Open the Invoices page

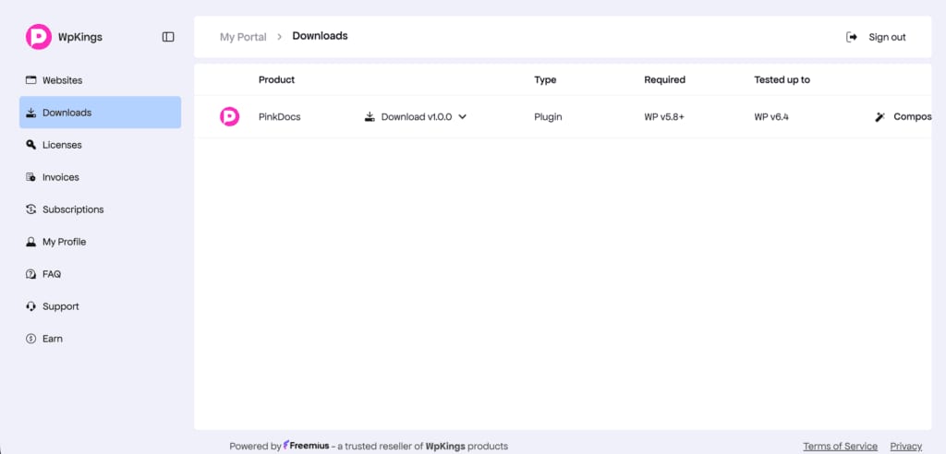click(100, 177)
